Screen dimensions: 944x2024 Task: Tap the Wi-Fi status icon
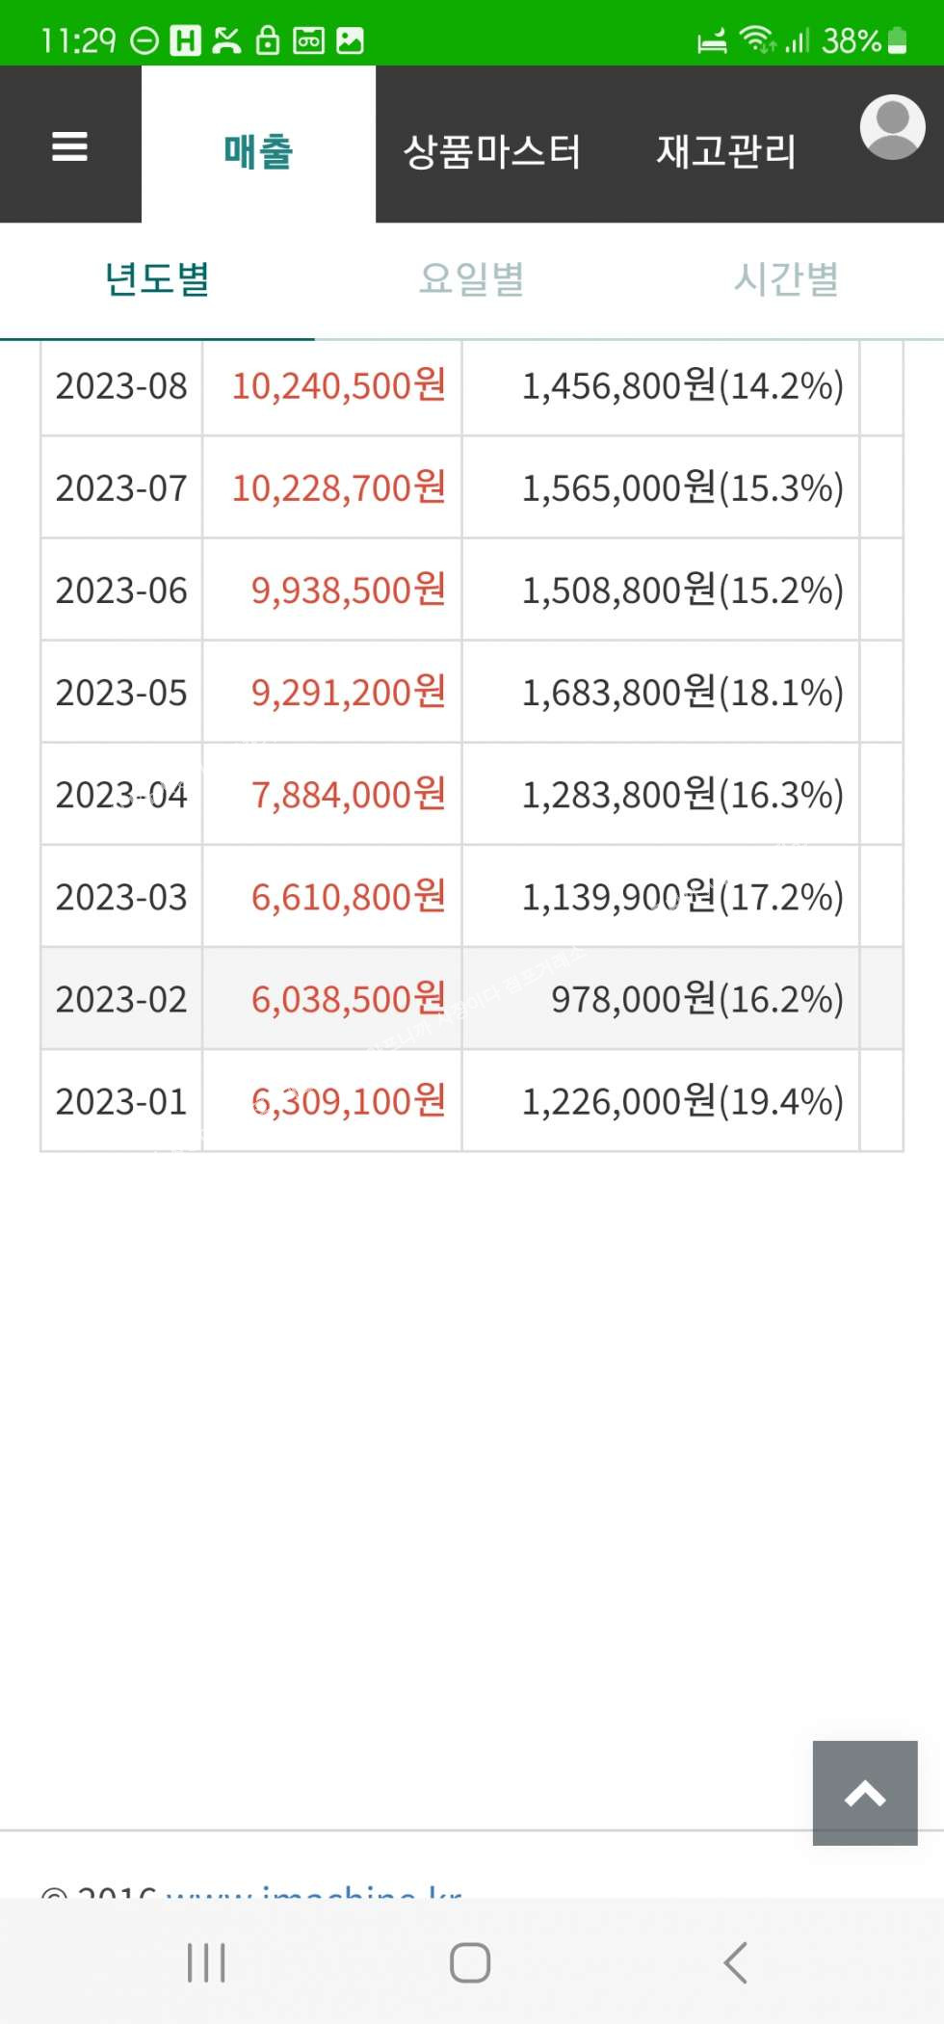[757, 40]
